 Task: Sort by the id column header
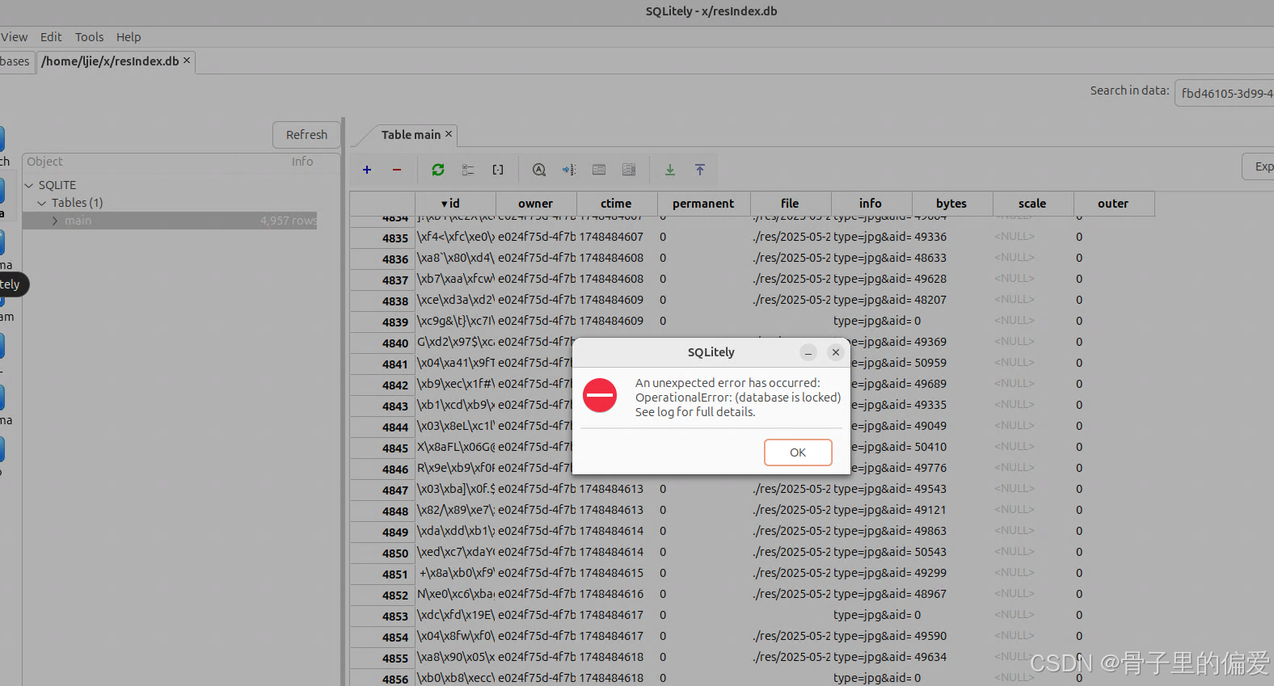[x=455, y=204]
